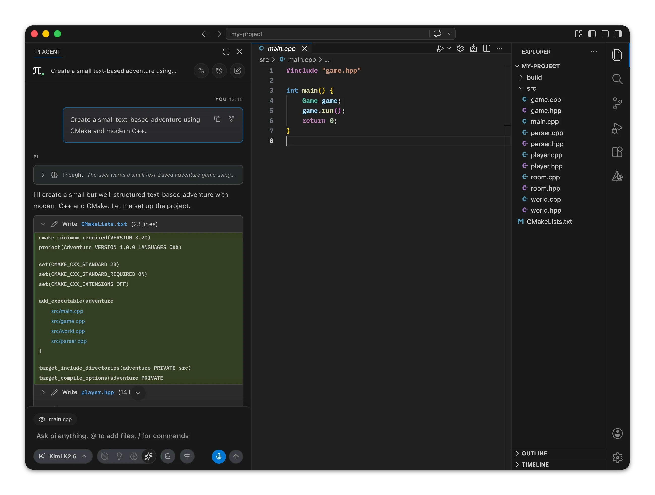
Task: Maximize the PI Agent panel
Action: [x=226, y=52]
